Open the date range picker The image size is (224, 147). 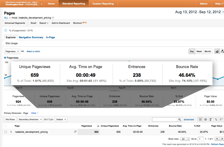click(199, 12)
